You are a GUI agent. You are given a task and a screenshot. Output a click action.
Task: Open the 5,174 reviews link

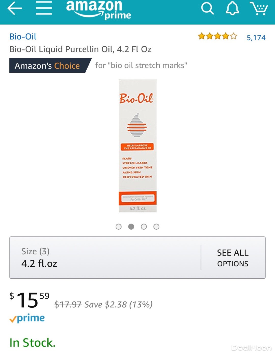point(256,38)
